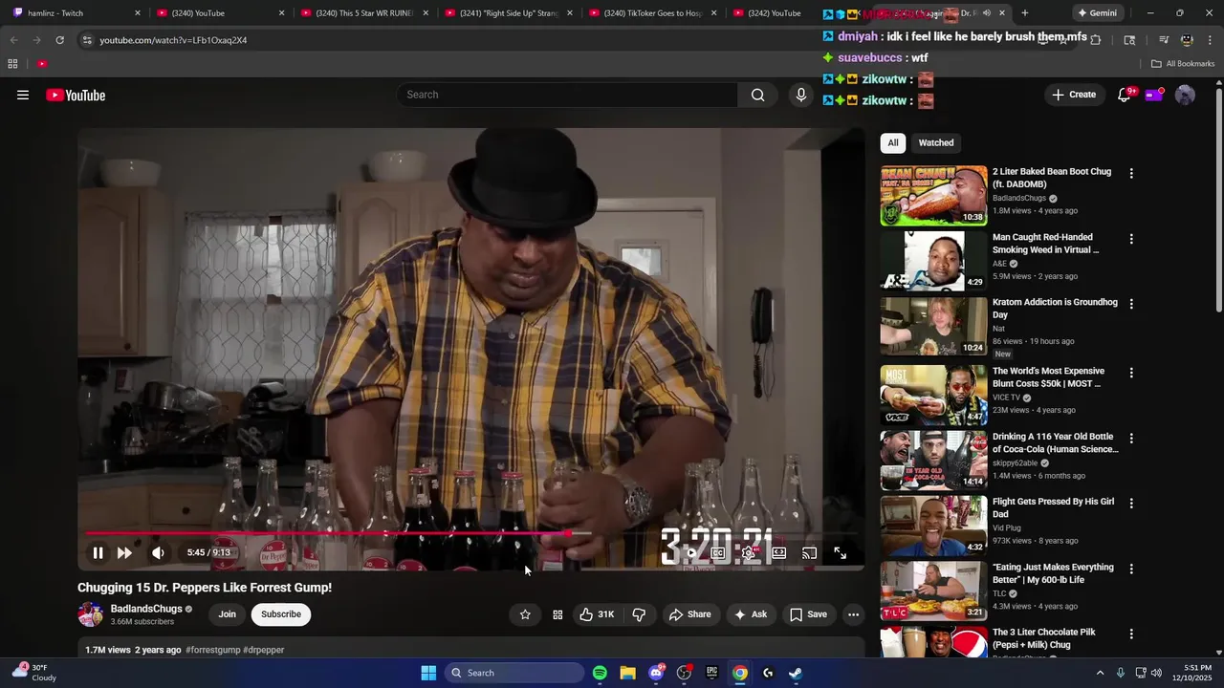Open video player settings gear

[x=749, y=552]
